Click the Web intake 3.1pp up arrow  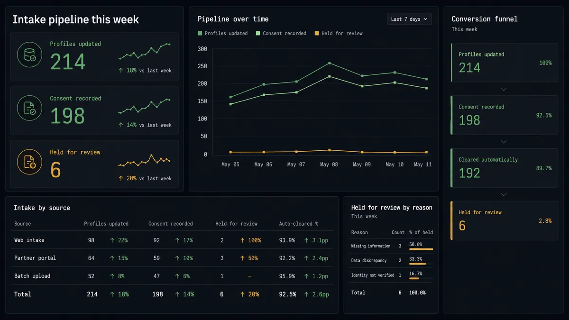[x=306, y=240]
